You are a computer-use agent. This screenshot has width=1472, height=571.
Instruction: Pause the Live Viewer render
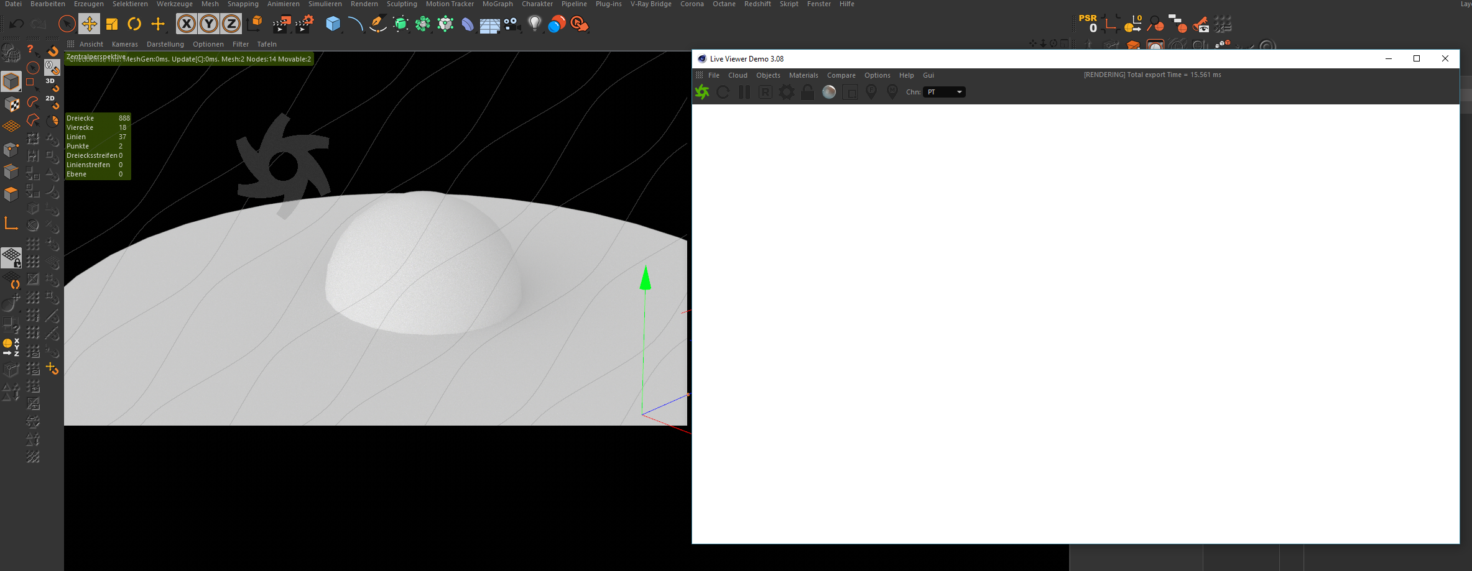[744, 92]
